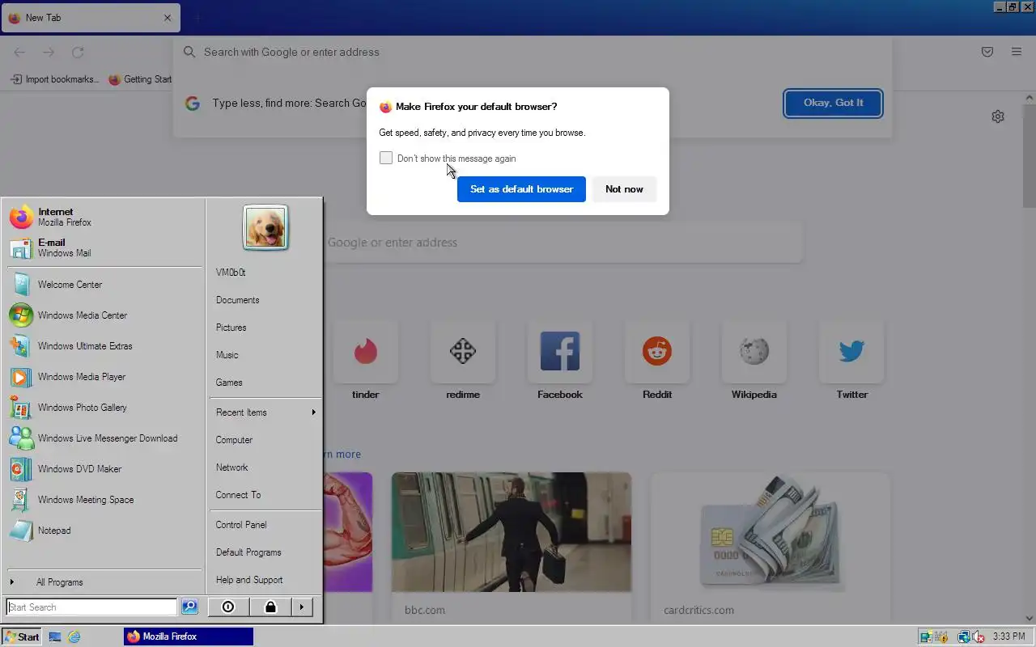Click the power button in Start menu

[228, 607]
